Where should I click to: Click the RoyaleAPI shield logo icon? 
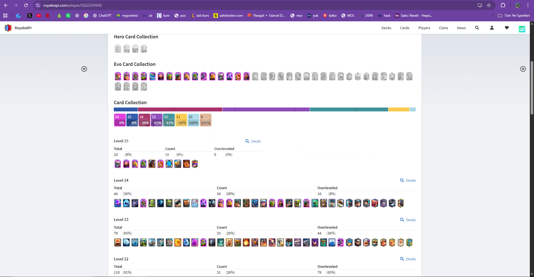click(8, 28)
